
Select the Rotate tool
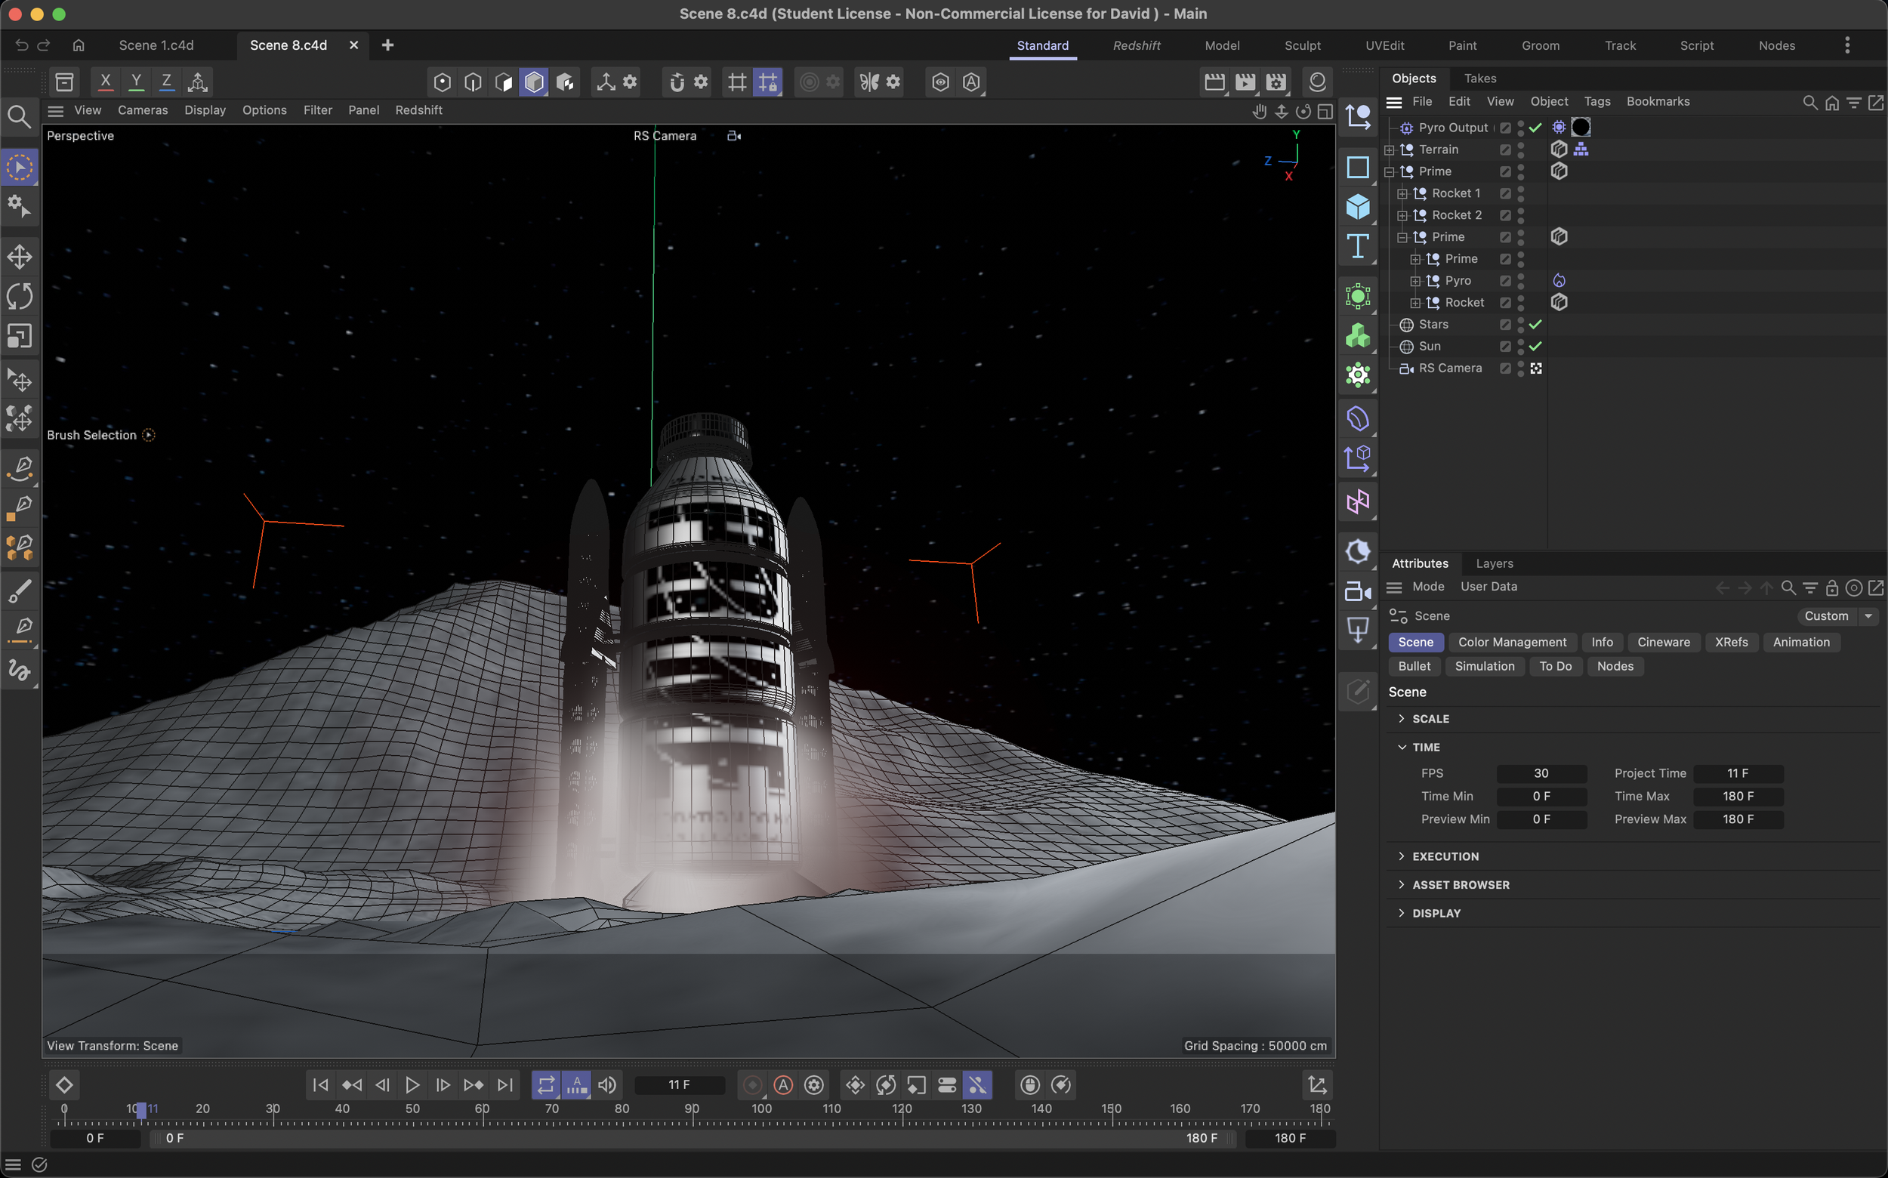point(20,296)
